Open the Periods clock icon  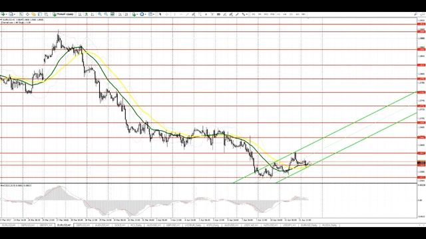coord(142,14)
